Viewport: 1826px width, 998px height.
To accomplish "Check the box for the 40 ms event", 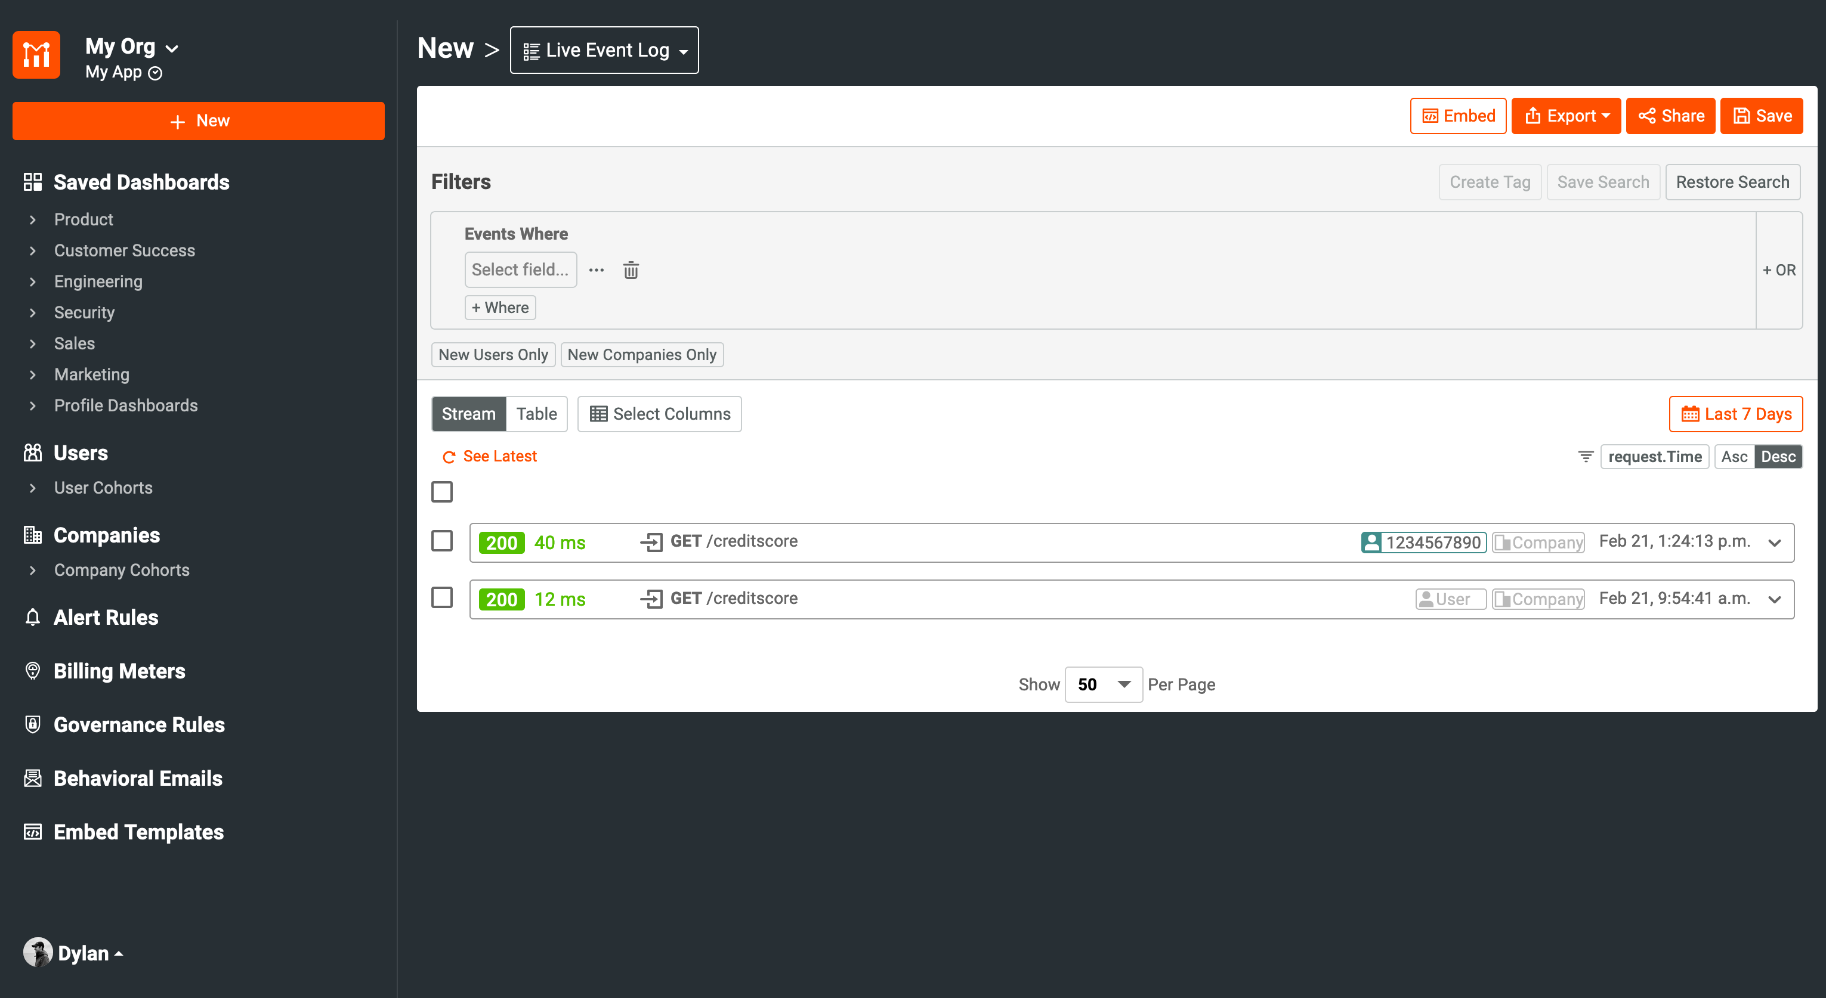I will [x=441, y=541].
